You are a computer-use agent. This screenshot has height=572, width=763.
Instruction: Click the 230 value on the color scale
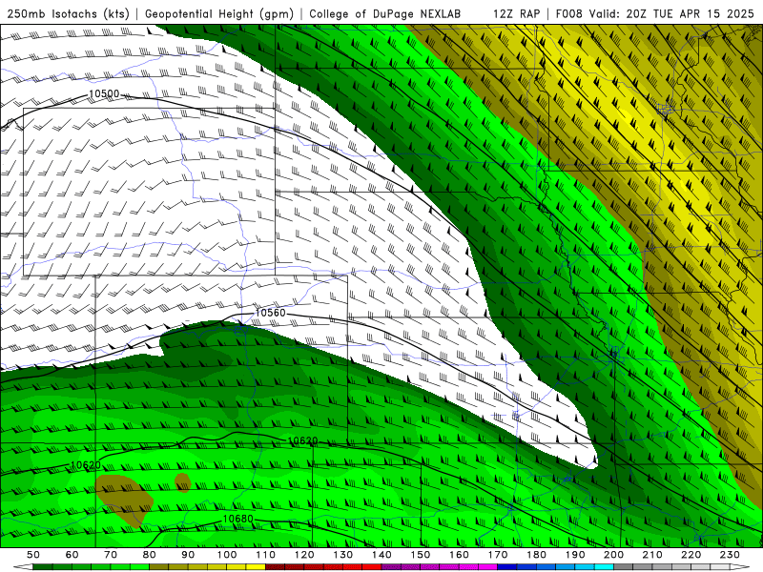point(730,555)
